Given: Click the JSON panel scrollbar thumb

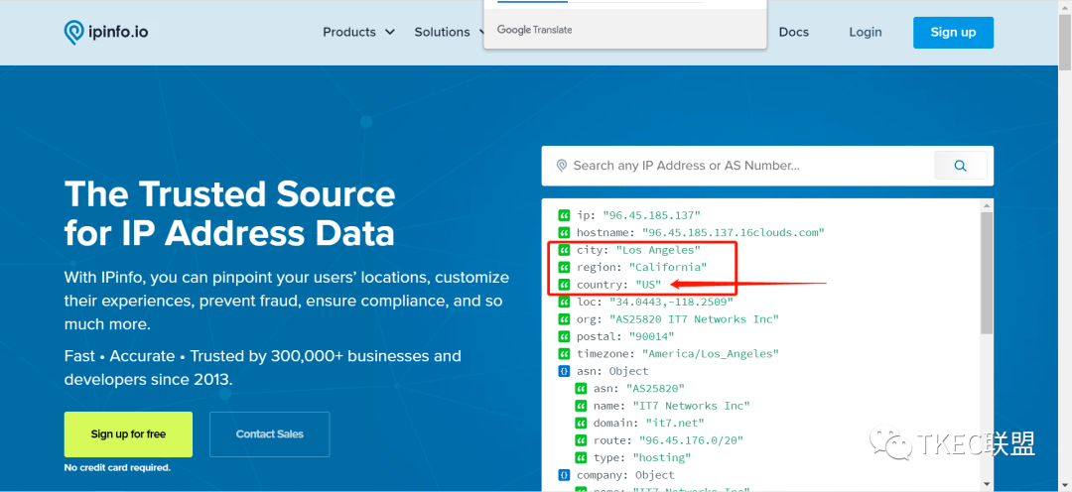Looking at the screenshot, I should (x=987, y=274).
